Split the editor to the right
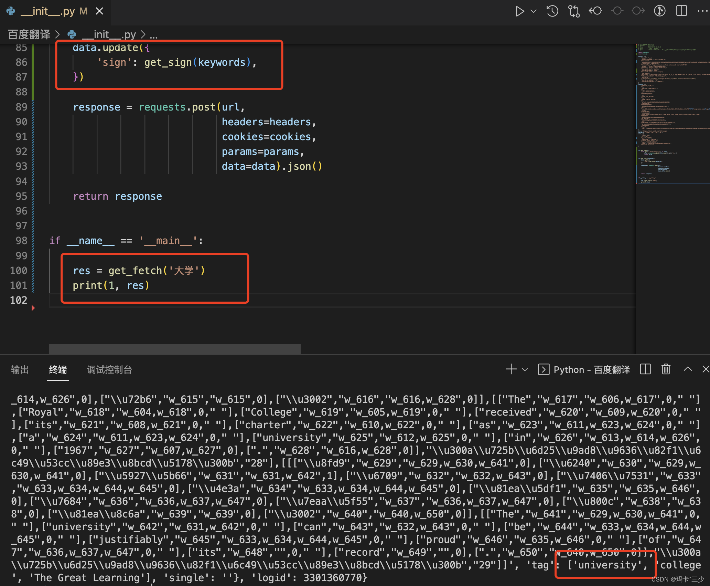Viewport: 710px width, 586px height. tap(681, 11)
